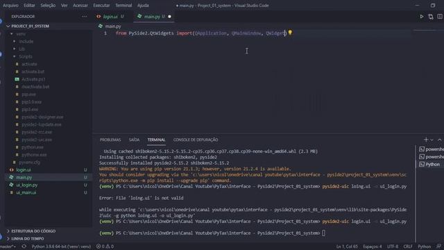Open the Ver menu

click(x=65, y=6)
